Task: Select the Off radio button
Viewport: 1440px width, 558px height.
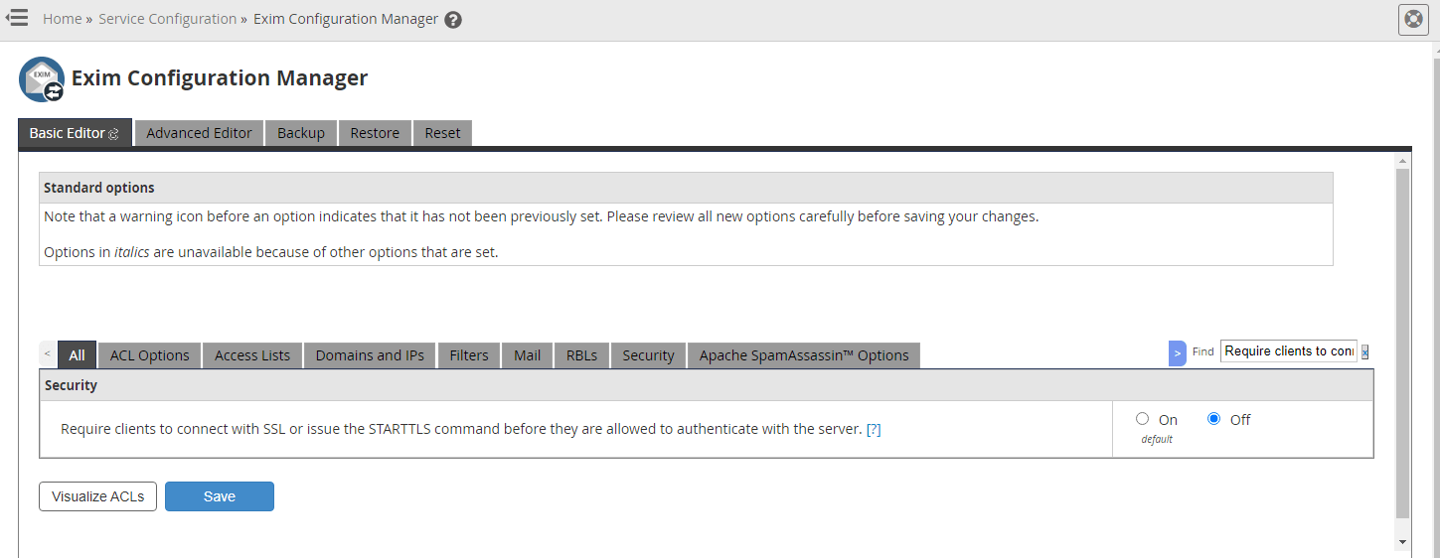Action: (1213, 419)
